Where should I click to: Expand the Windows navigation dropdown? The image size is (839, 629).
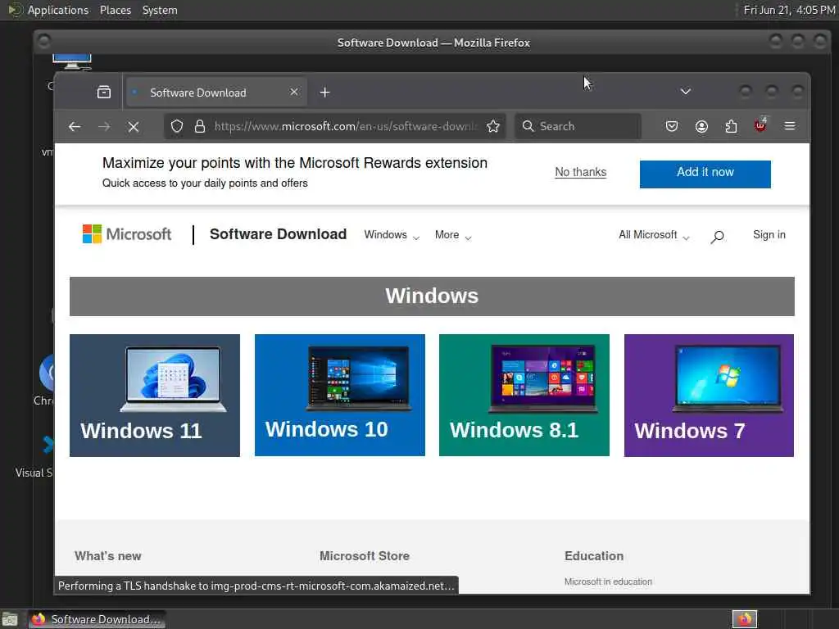392,235
